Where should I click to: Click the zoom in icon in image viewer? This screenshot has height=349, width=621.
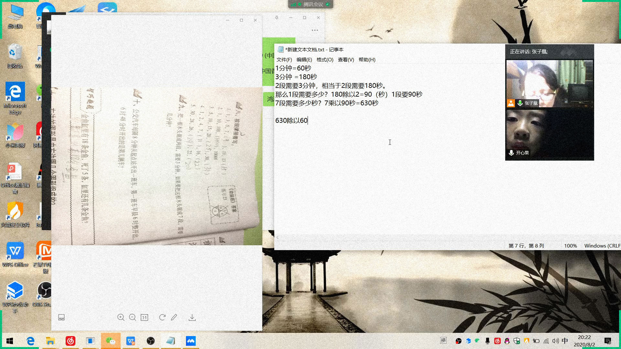(x=121, y=317)
